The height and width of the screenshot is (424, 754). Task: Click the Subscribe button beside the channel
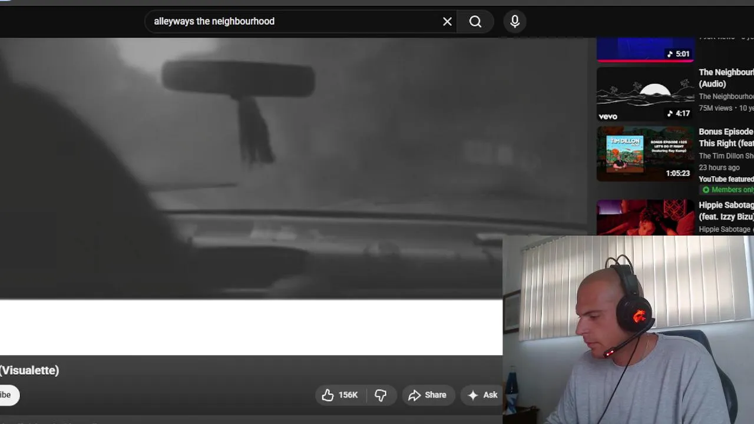pyautogui.click(x=8, y=395)
